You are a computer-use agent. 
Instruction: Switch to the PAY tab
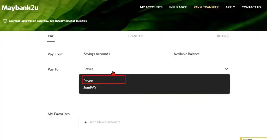51,36
